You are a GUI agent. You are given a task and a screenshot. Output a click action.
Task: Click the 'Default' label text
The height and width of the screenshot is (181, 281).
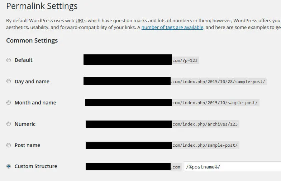[x=24, y=60]
